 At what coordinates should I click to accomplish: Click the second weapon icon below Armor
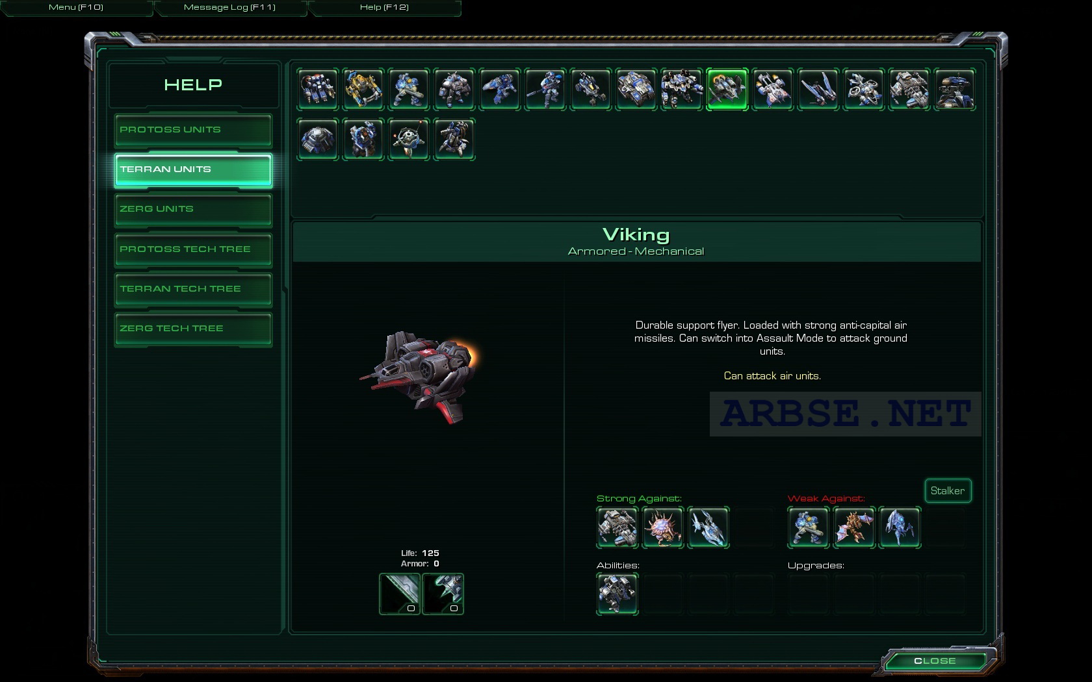[443, 594]
